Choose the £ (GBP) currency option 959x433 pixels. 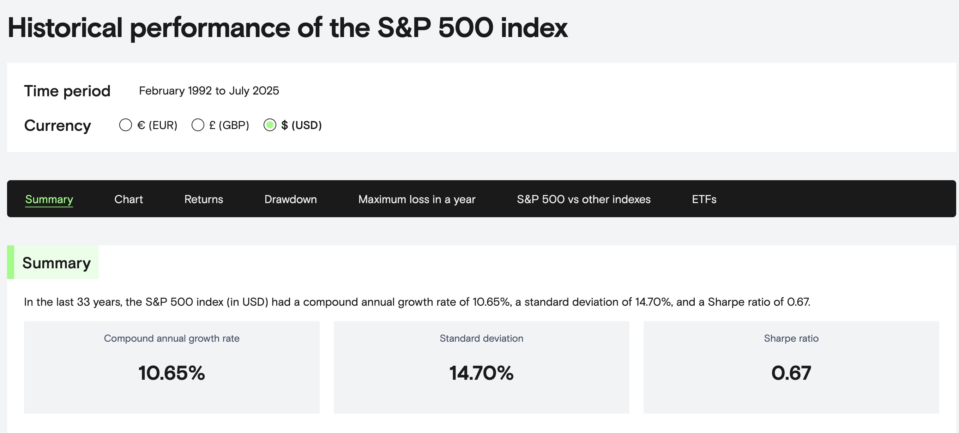[198, 125]
